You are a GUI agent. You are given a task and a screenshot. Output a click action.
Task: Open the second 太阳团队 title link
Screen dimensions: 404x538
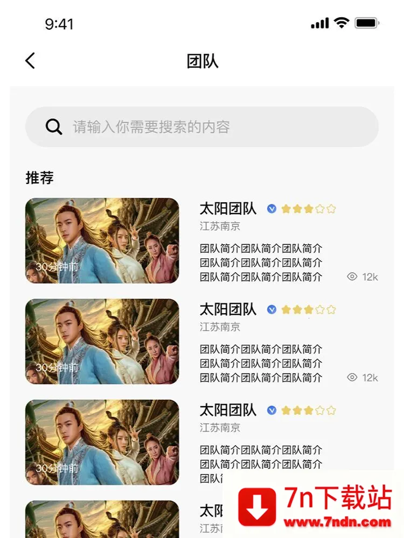point(228,309)
